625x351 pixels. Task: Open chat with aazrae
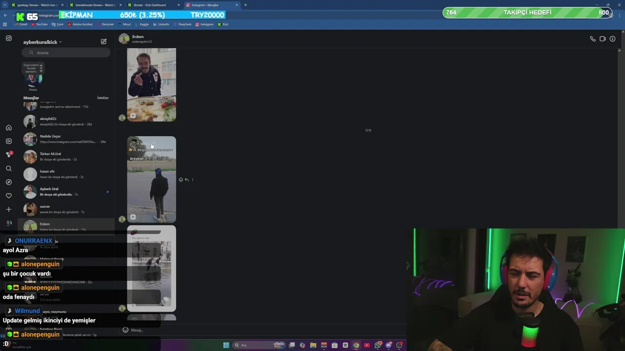[x=66, y=209]
